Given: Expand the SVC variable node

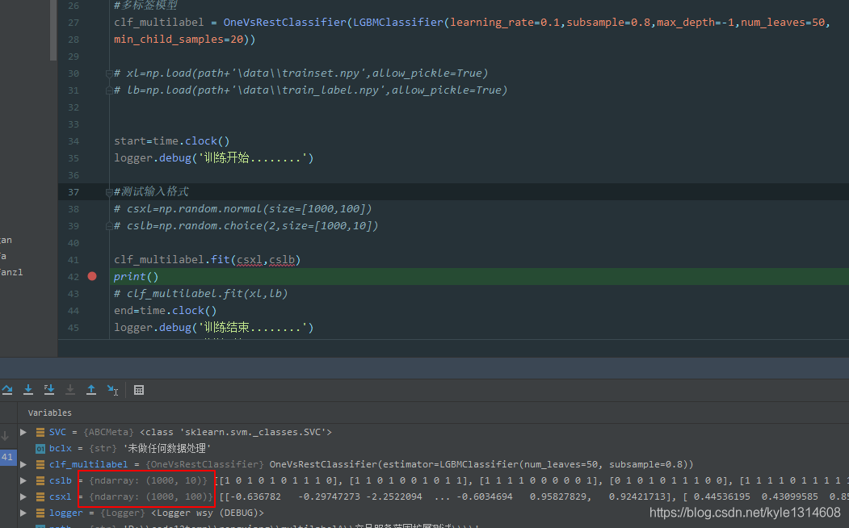Looking at the screenshot, I should click(23, 432).
